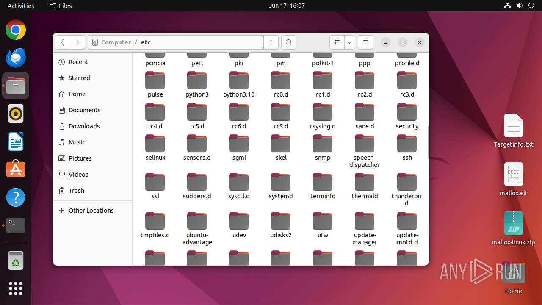Screen dimensions: 542x305
Task: Switch to list view toggle
Action: (x=337, y=42)
